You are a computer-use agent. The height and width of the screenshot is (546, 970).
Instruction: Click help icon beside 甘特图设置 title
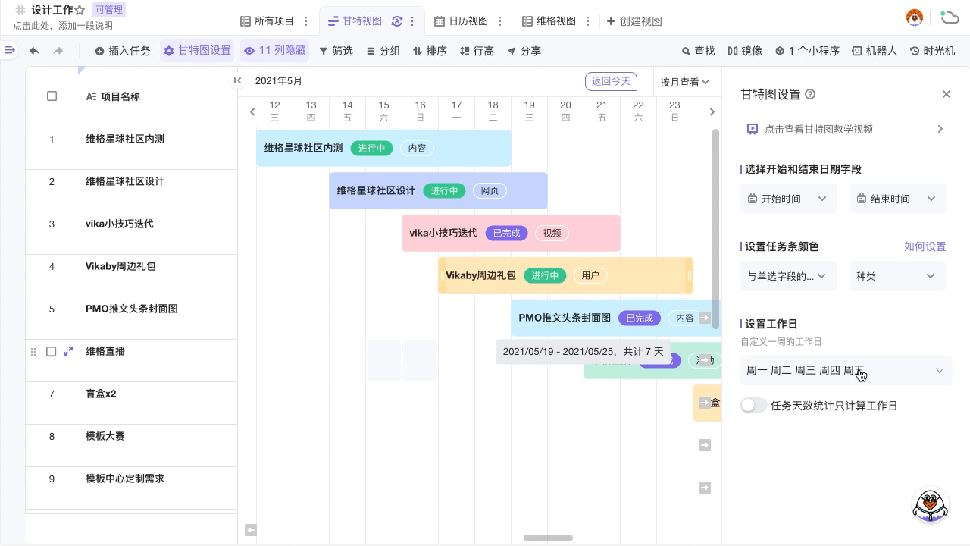[x=810, y=94]
